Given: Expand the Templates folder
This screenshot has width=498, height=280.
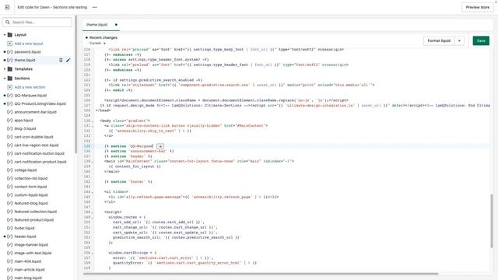Looking at the screenshot, I should coord(5,69).
